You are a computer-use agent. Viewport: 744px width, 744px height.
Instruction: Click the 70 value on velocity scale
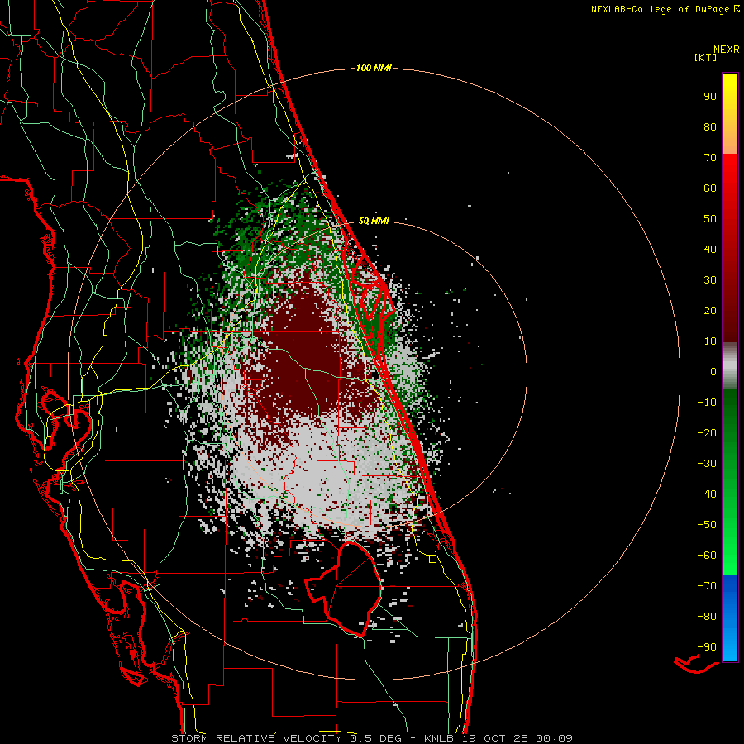710,158
